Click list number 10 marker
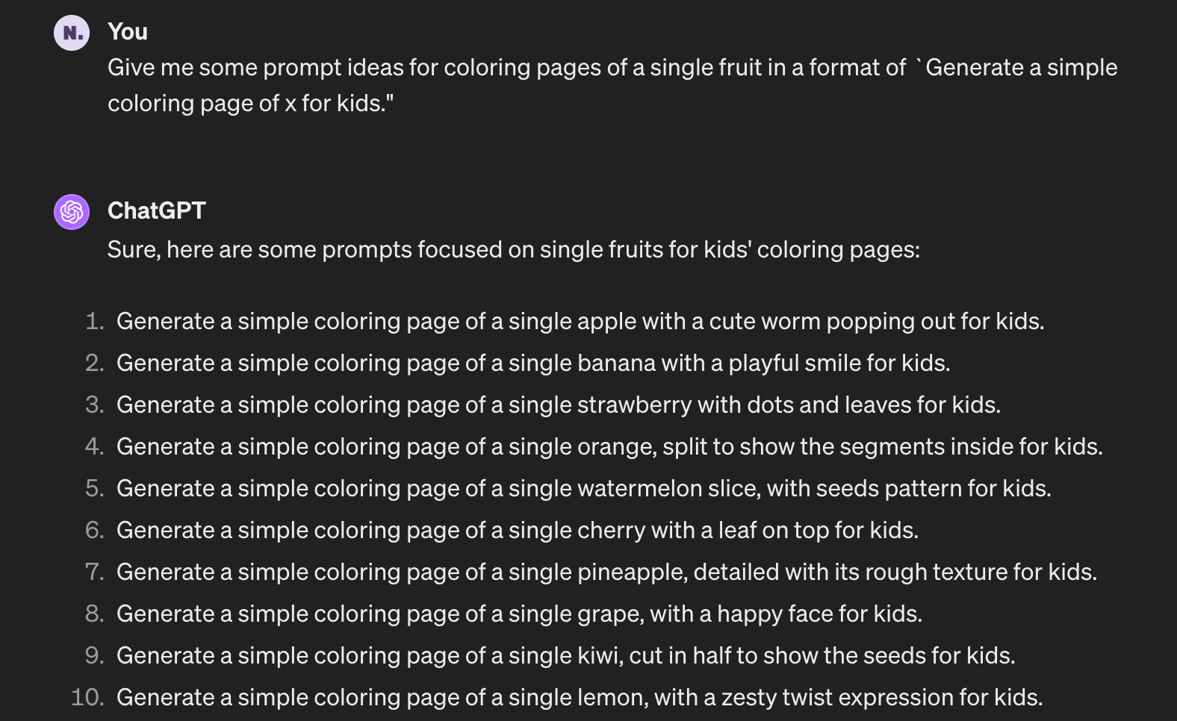The image size is (1177, 721). [x=88, y=697]
